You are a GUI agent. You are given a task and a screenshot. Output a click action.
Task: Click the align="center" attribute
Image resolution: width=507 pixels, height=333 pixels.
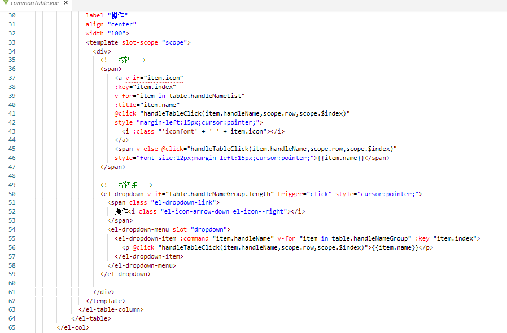111,25
